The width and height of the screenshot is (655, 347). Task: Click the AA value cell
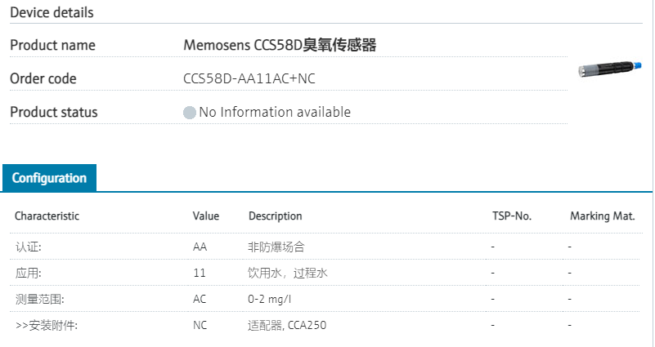(200, 246)
